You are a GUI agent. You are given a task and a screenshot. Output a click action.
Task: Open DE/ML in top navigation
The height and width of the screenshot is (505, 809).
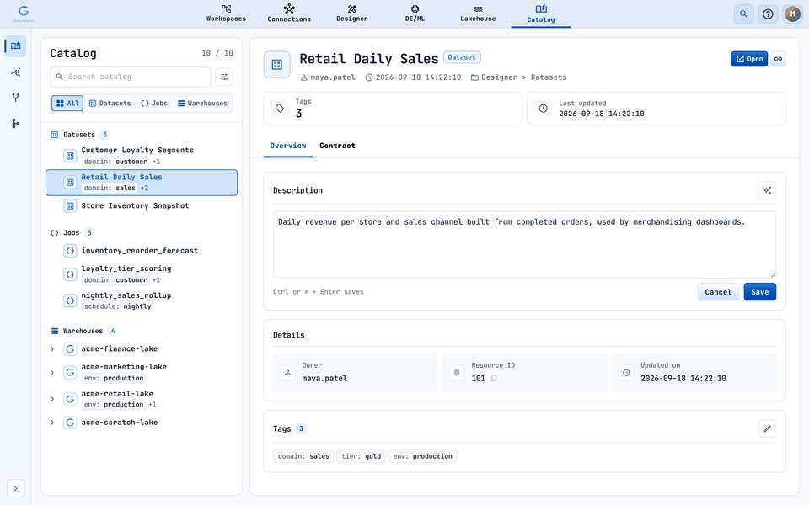pos(415,13)
